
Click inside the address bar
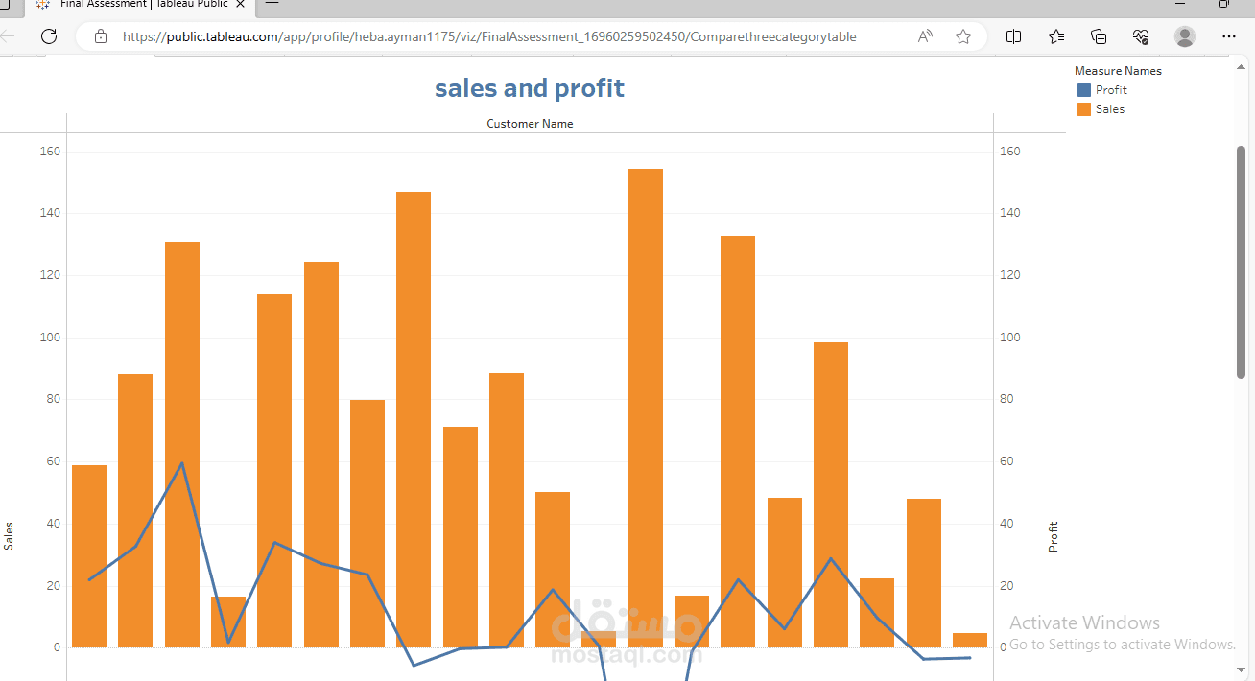pyautogui.click(x=480, y=36)
